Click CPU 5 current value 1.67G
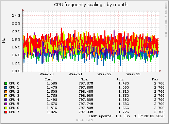 pyautogui.click(x=52, y=104)
